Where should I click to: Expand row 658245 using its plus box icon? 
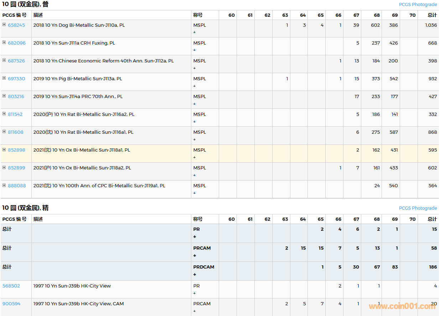4,25
